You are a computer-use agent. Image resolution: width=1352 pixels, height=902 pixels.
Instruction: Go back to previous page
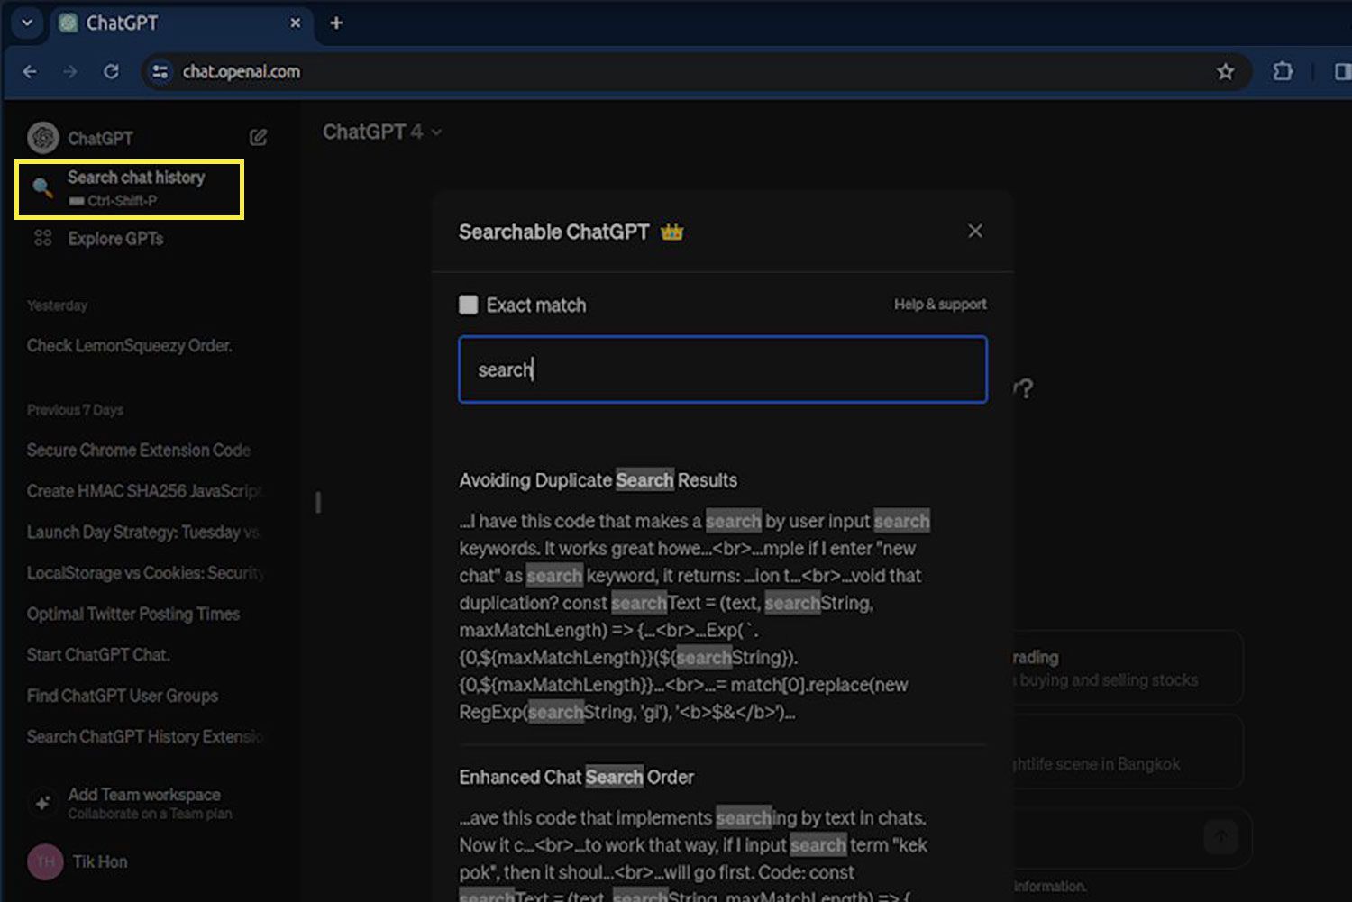click(x=30, y=72)
